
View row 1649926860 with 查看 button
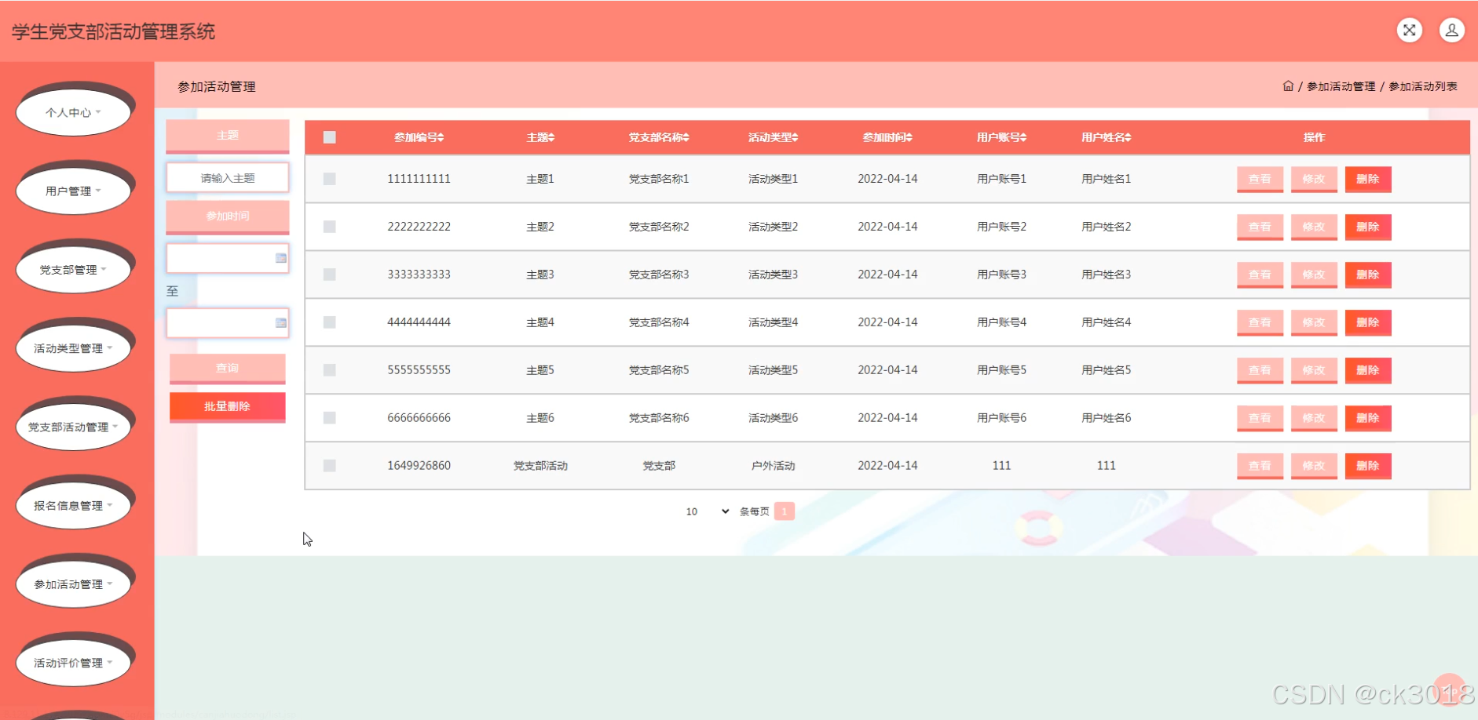click(1260, 466)
